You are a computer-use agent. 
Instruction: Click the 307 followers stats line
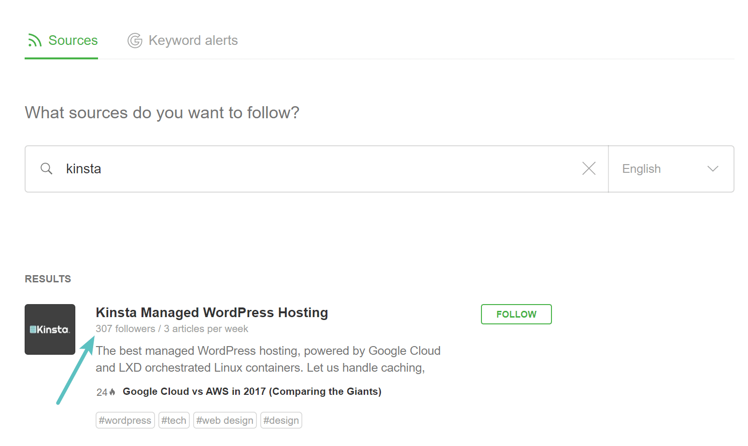172,329
